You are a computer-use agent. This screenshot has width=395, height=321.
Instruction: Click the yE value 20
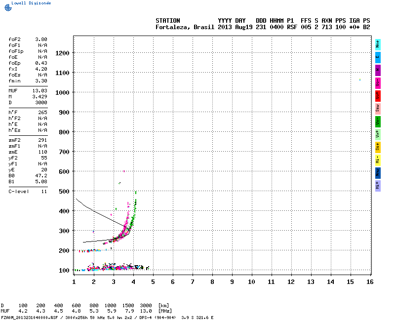coord(44,170)
